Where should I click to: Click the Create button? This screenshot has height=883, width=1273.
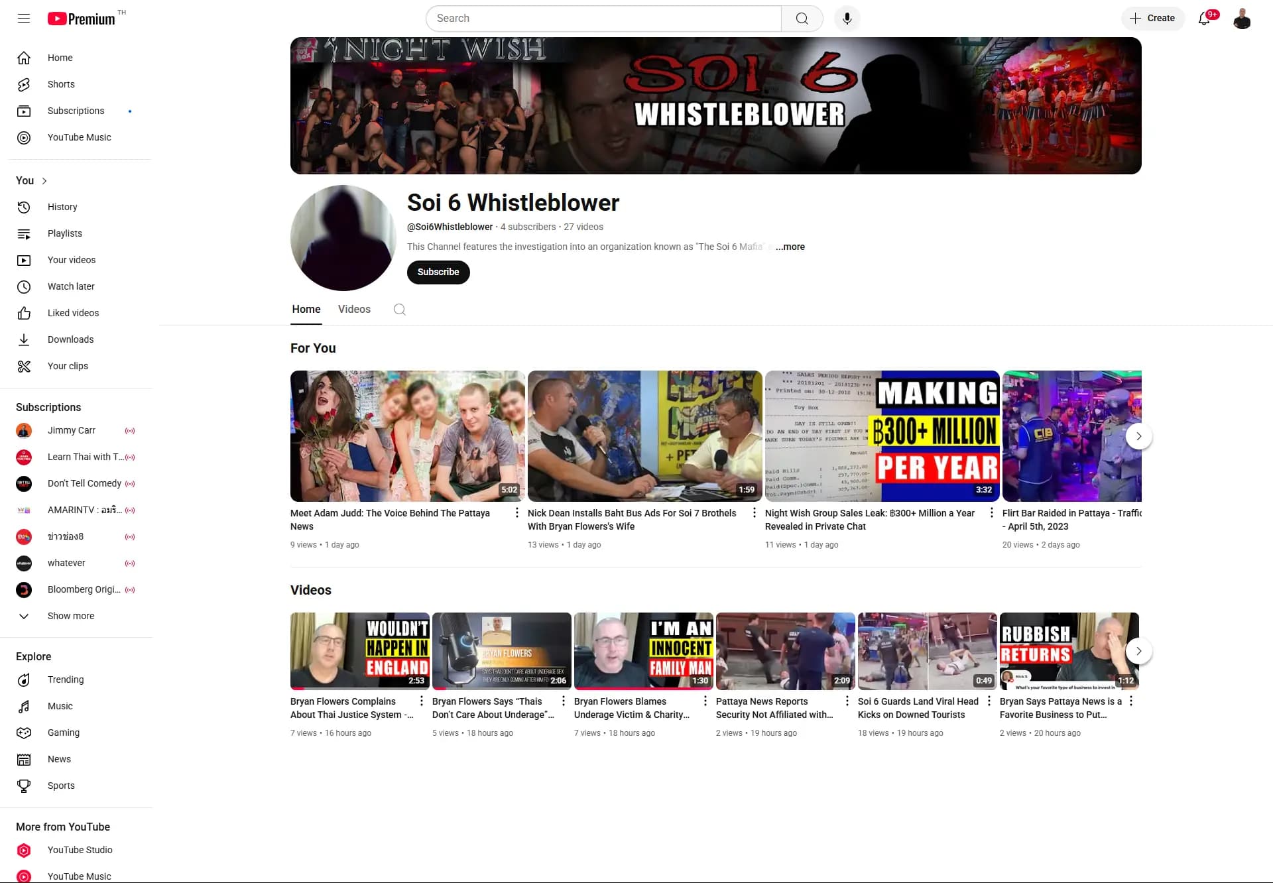pyautogui.click(x=1152, y=19)
